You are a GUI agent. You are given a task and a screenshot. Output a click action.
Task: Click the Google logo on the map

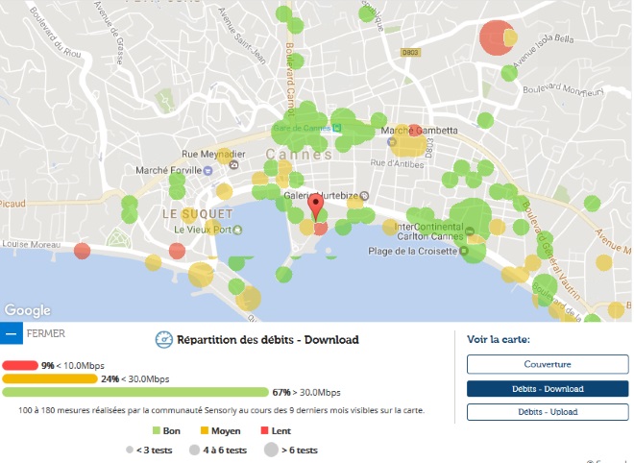(28, 310)
